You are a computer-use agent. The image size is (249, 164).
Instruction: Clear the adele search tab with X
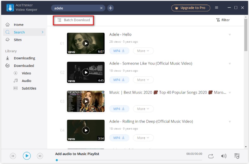pos(101,8)
